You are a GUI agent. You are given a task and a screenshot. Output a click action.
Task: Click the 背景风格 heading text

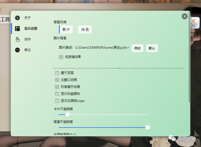60,22
